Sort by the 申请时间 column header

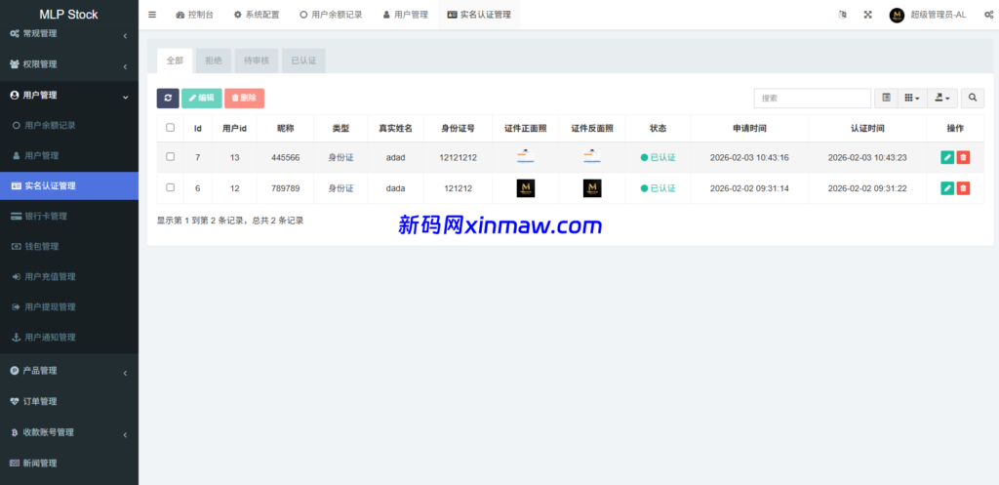tap(749, 128)
